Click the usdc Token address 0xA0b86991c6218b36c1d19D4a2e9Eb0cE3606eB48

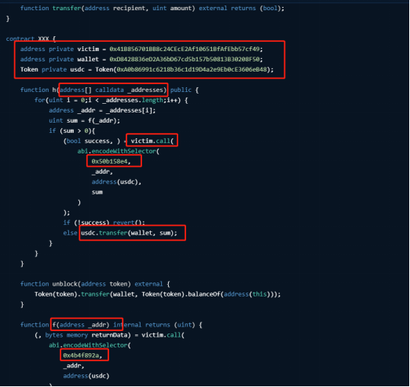pyautogui.click(x=192, y=69)
